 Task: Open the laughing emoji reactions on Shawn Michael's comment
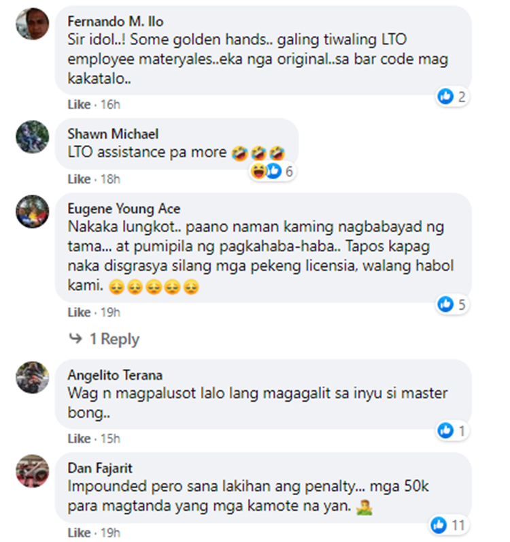(258, 171)
